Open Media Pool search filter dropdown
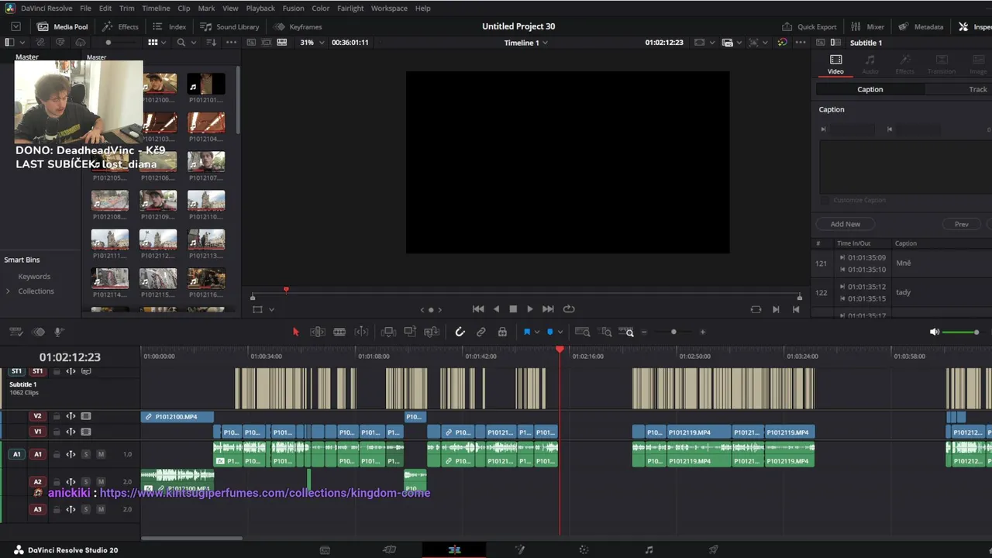This screenshot has height=558, width=992. pos(192,43)
